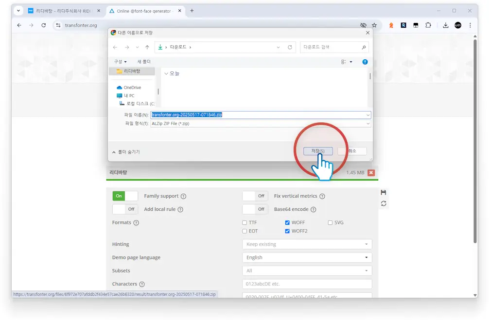Remove the 리디바탕 font with red X
Screen dimensions: 489x320
(x=371, y=172)
